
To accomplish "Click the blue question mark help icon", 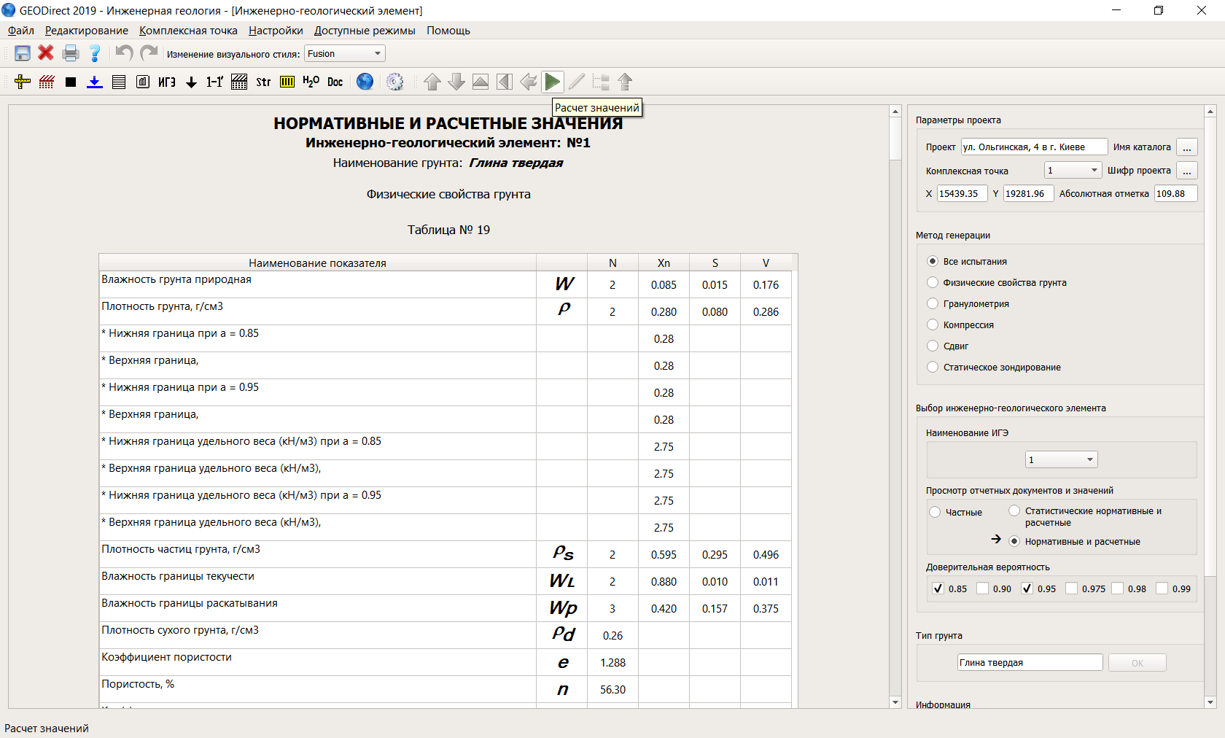I will coord(95,53).
